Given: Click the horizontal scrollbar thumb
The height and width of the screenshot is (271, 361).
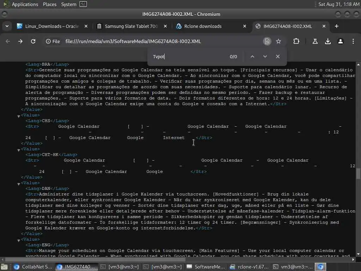Looking at the screenshot, I should (95, 259).
